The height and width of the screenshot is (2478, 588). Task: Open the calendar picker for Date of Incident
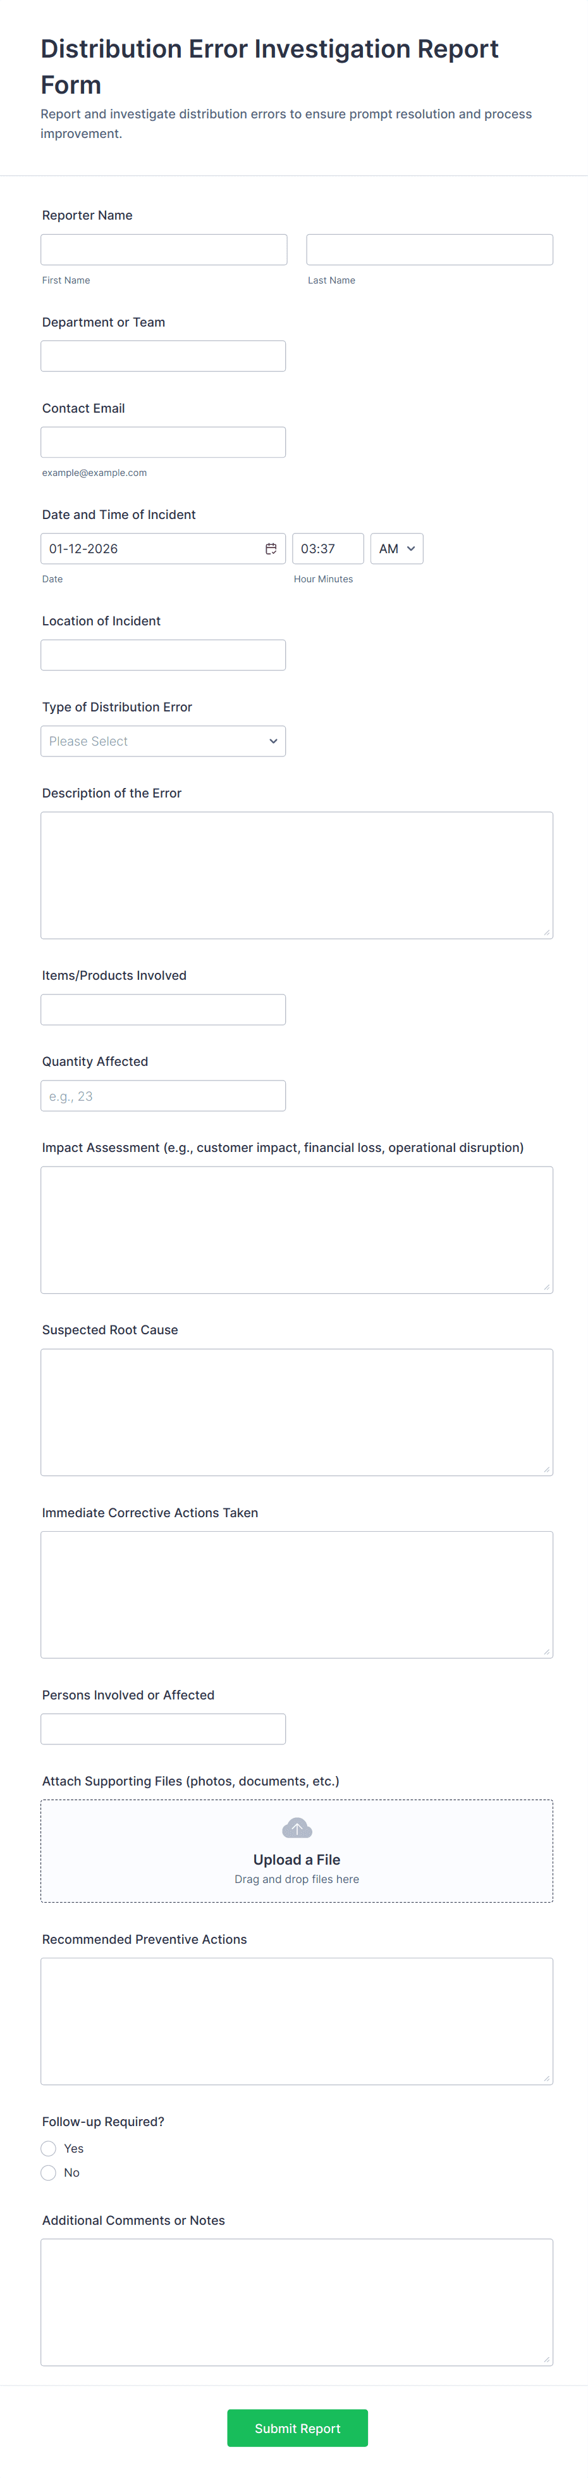tap(272, 548)
